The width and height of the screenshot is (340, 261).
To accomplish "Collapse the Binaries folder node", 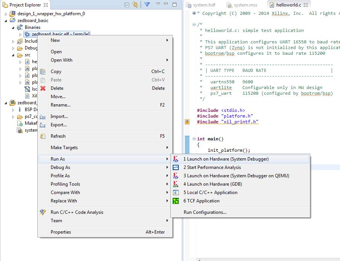I will tap(13, 28).
